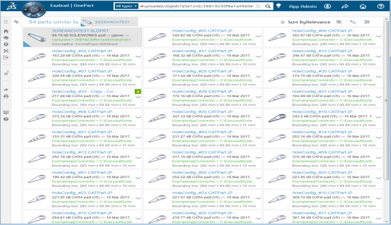Open tools wrench icon in left sidebar
Image resolution: width=391 pixels, height=225 pixels.
pyautogui.click(x=6, y=51)
